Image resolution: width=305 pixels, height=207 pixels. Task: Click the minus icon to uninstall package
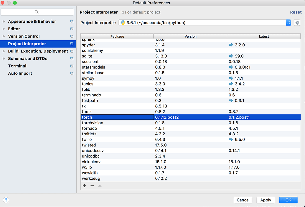92,186
